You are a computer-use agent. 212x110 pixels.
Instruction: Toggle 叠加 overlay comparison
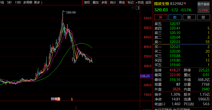pos(96,3)
